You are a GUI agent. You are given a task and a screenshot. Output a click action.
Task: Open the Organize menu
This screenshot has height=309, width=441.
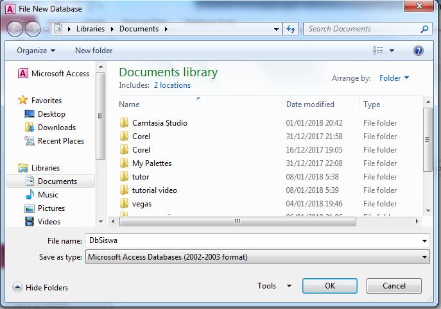(36, 51)
